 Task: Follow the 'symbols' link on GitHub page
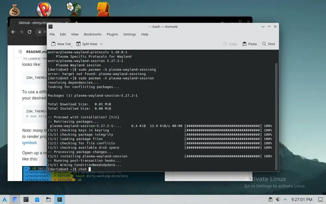(29, 143)
